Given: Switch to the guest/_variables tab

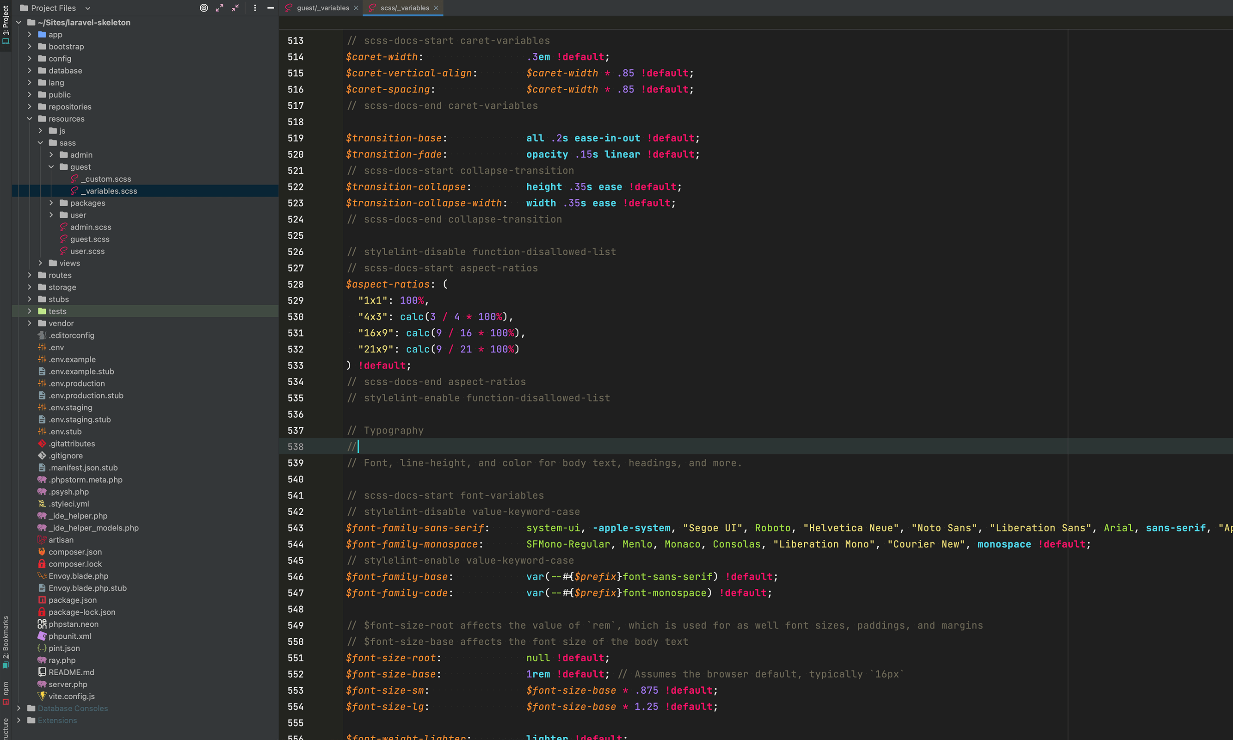Looking at the screenshot, I should point(321,8).
